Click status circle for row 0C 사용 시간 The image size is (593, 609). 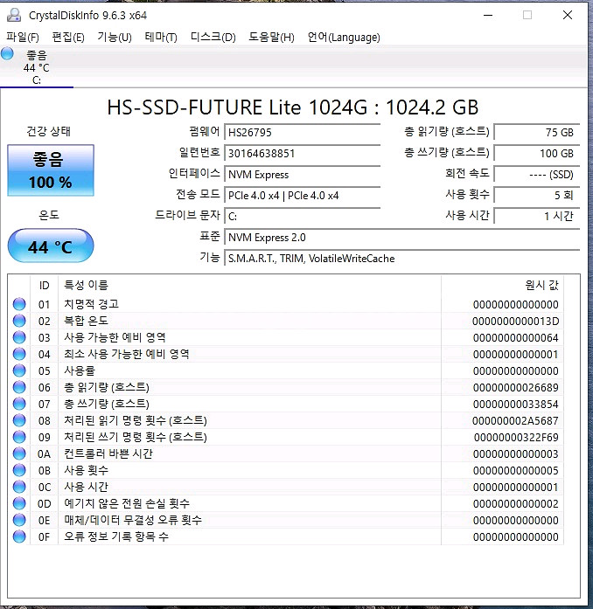(19, 487)
